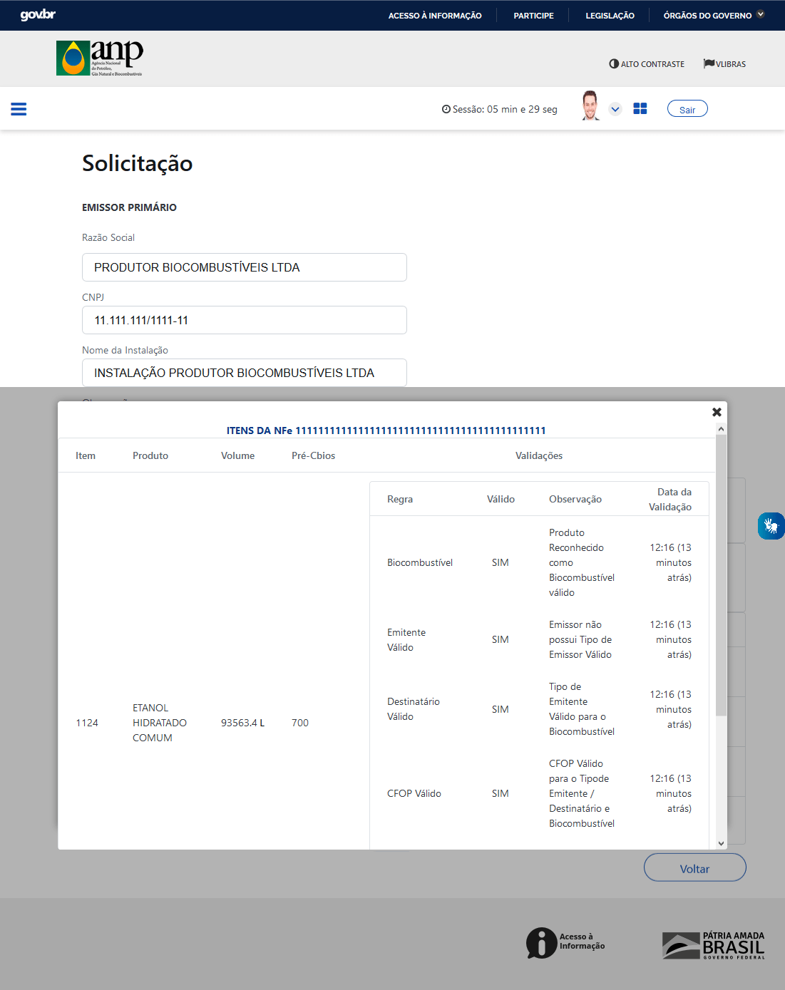Open the VLibras hand accessibility widget
This screenshot has height=990, width=785.
(771, 526)
